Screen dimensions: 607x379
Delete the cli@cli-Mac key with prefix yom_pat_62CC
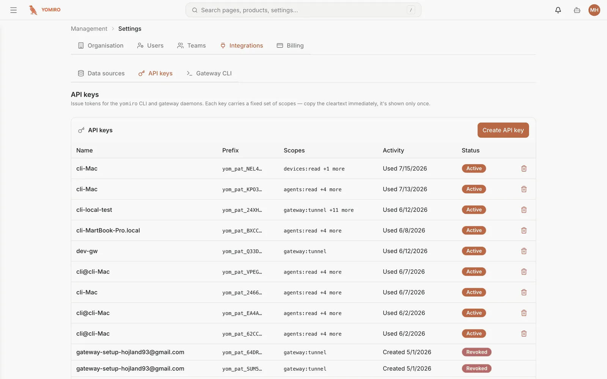pos(524,334)
